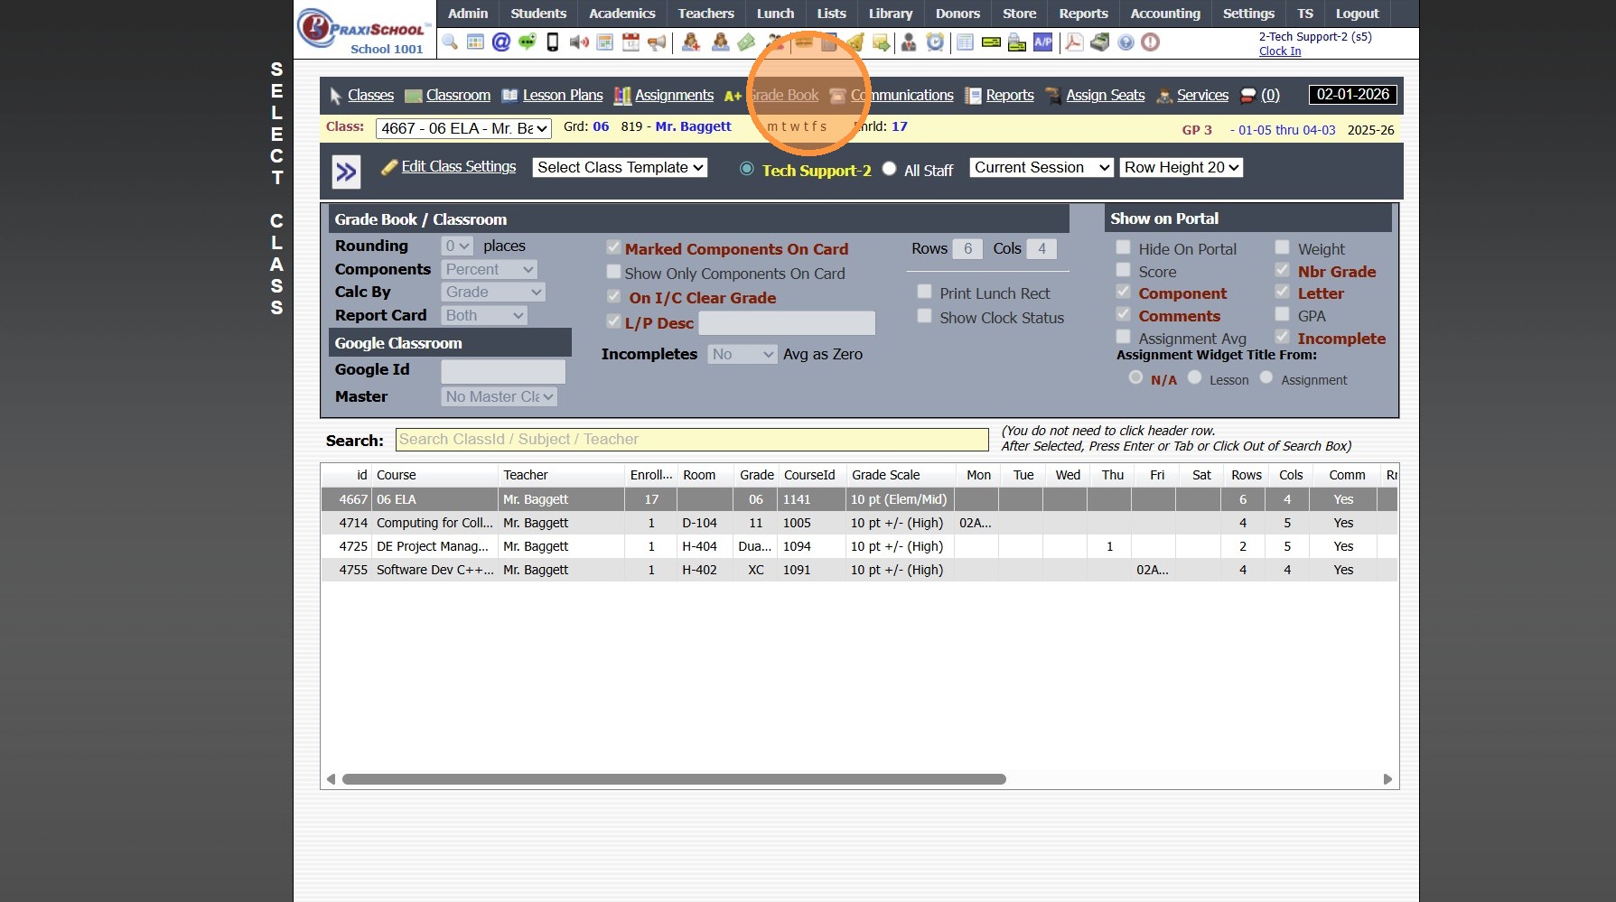
Task: Open the Accounting menu
Action: coord(1165,14)
